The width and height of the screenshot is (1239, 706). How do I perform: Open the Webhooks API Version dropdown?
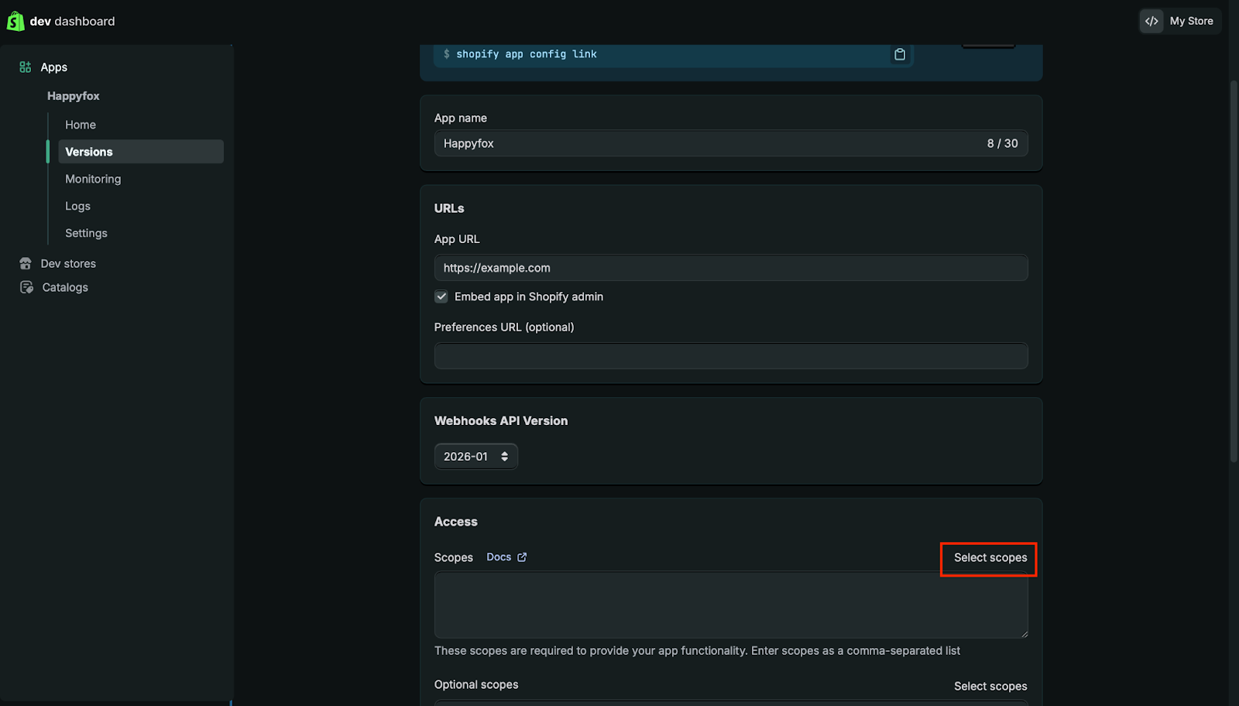point(475,457)
